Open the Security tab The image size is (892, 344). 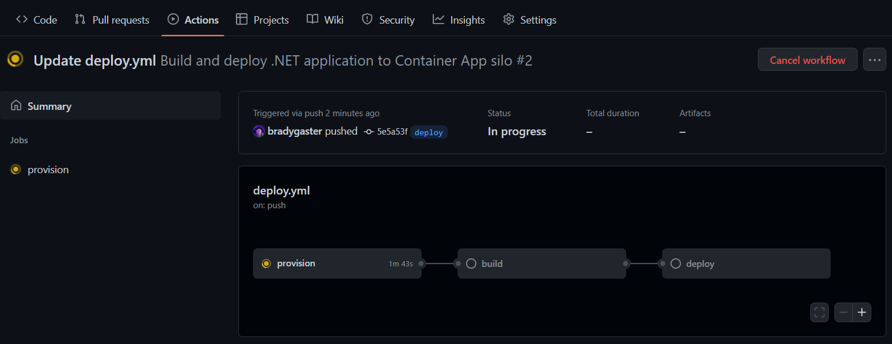388,20
